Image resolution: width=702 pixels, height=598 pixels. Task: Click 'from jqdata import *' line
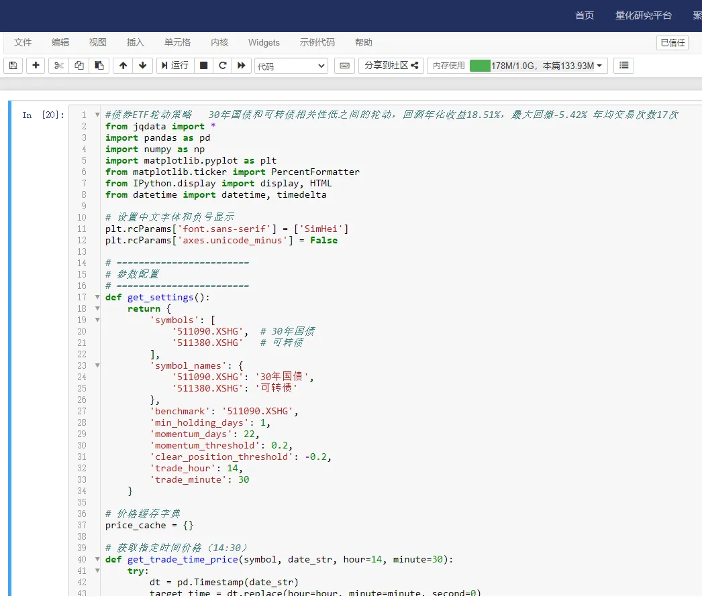[160, 126]
